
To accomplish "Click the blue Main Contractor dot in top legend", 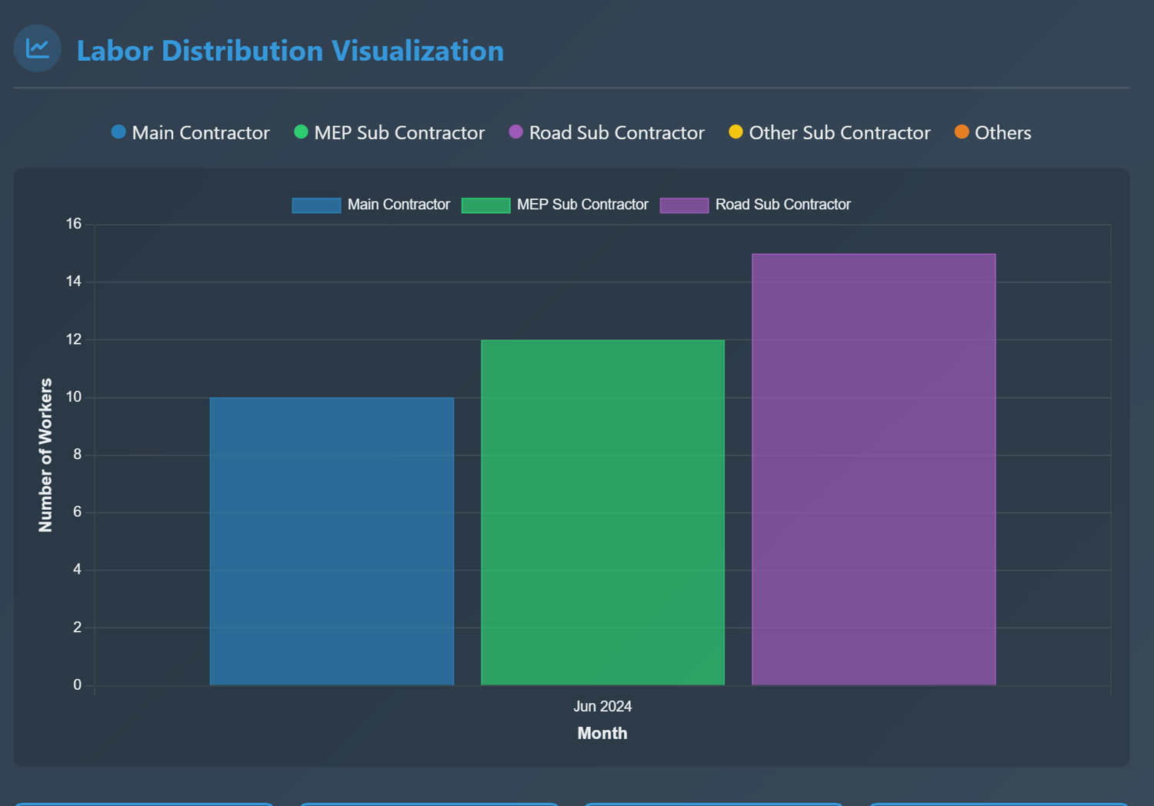I will (x=118, y=132).
